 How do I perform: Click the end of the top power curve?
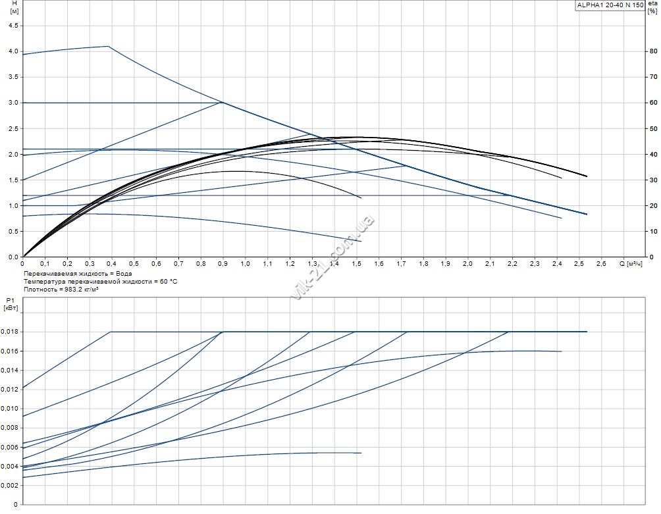click(x=587, y=332)
